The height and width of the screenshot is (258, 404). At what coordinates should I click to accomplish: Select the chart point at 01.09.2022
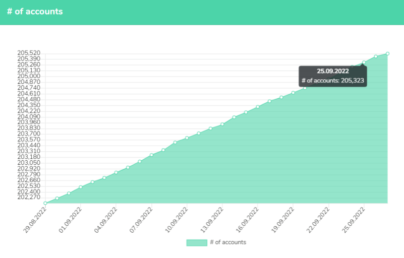(x=81, y=187)
